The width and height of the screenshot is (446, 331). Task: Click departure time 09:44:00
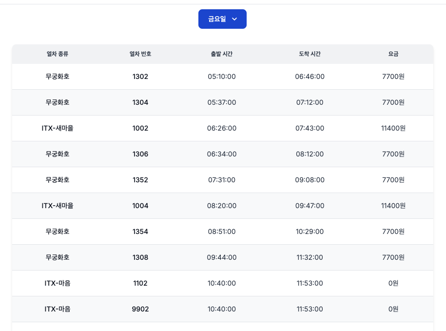pos(222,257)
